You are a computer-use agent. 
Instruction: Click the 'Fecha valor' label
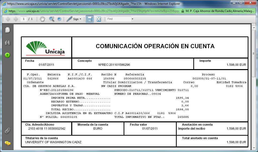pyautogui.click(x=138, y=125)
